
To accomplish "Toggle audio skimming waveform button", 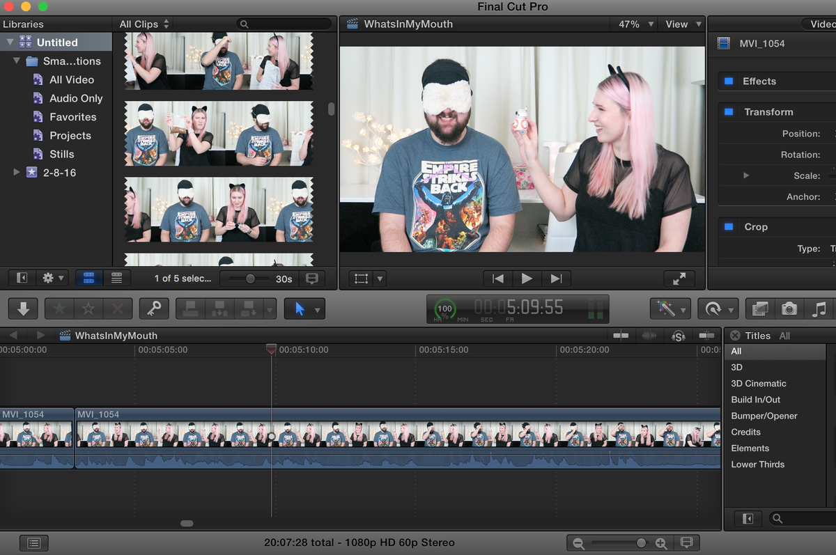I will click(x=649, y=336).
